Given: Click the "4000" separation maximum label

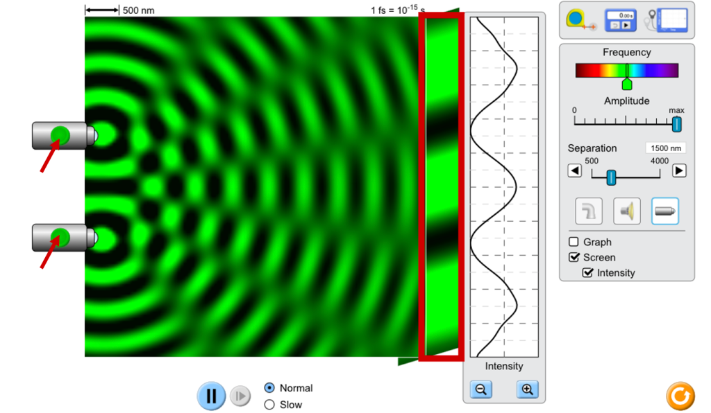Looking at the screenshot, I should click(660, 161).
